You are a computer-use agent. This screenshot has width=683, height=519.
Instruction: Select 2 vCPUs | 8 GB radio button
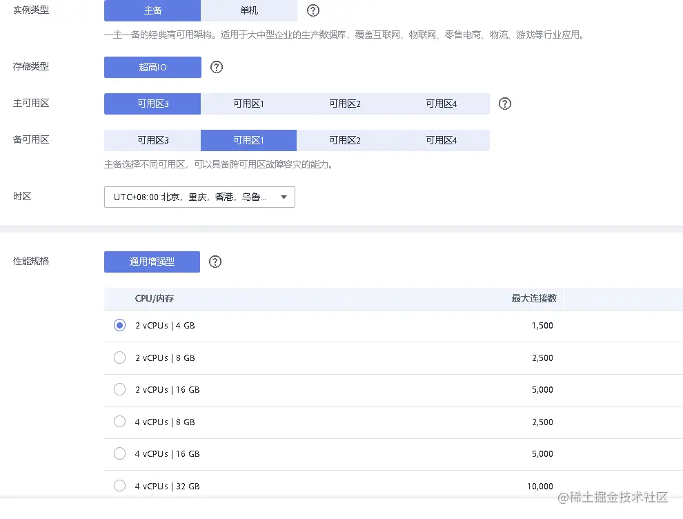(x=120, y=358)
